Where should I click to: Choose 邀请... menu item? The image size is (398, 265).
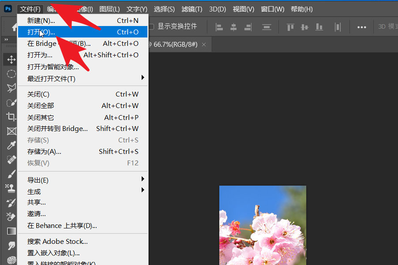tap(83, 214)
